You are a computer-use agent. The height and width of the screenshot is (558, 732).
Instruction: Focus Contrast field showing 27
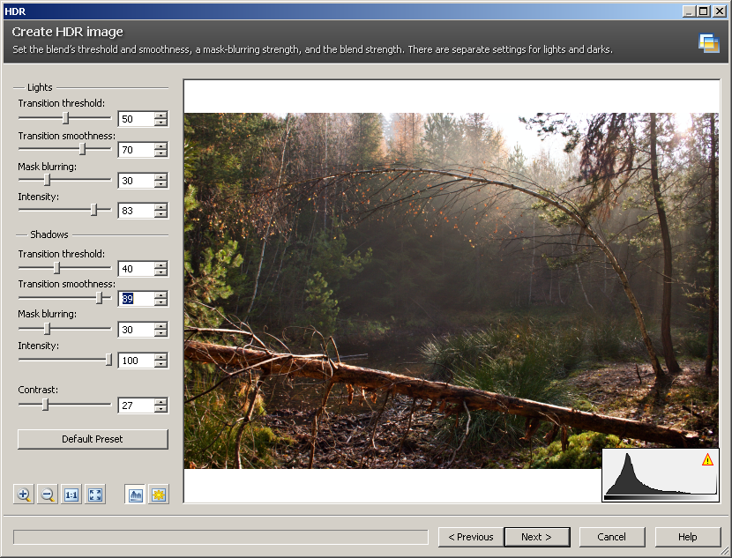click(137, 405)
